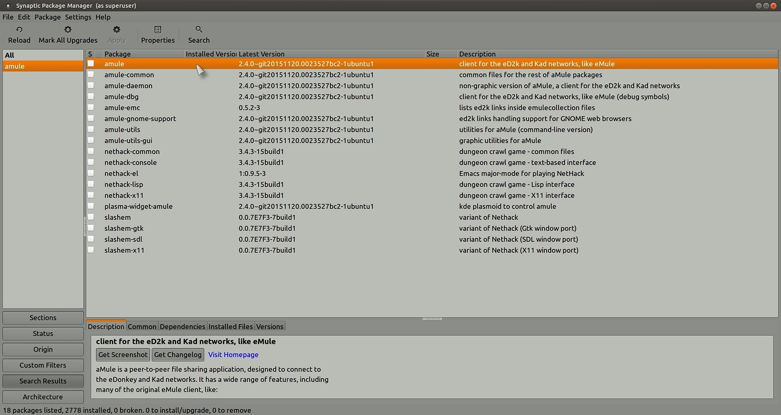The image size is (781, 415).
Task: Toggle status checkbox for slashem-gtk
Action: 91,228
